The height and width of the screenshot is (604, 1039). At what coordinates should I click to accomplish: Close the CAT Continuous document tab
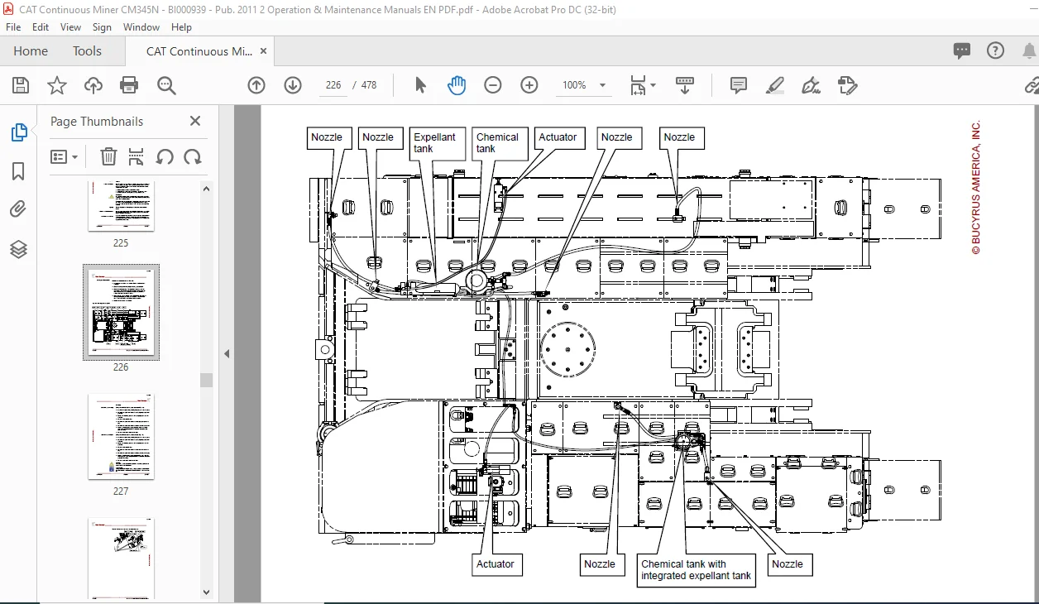[264, 51]
